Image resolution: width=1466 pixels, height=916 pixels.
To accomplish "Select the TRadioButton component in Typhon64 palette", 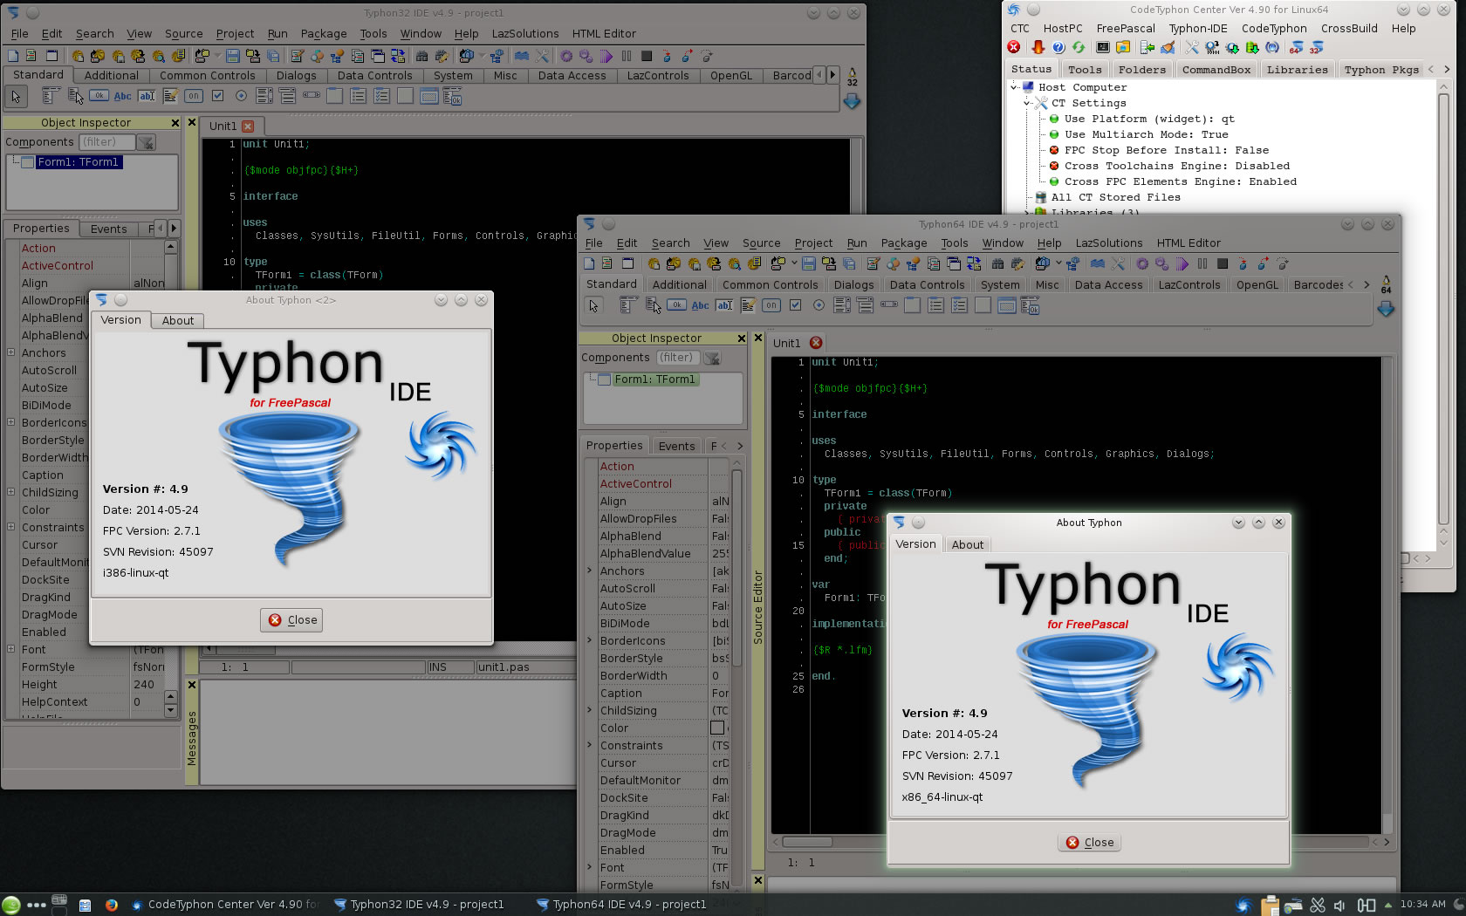I will point(819,305).
